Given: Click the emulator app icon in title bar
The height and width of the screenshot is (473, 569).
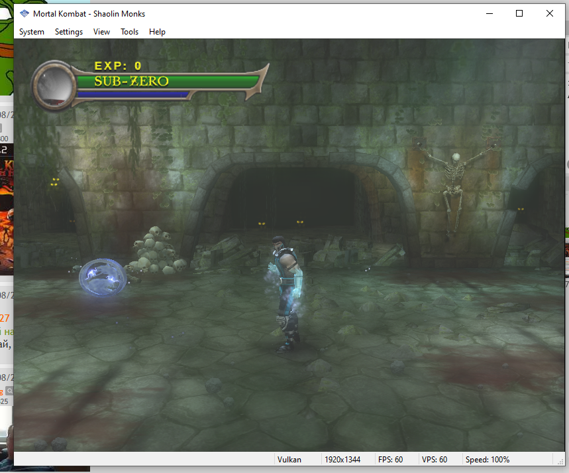Looking at the screenshot, I should [25, 14].
